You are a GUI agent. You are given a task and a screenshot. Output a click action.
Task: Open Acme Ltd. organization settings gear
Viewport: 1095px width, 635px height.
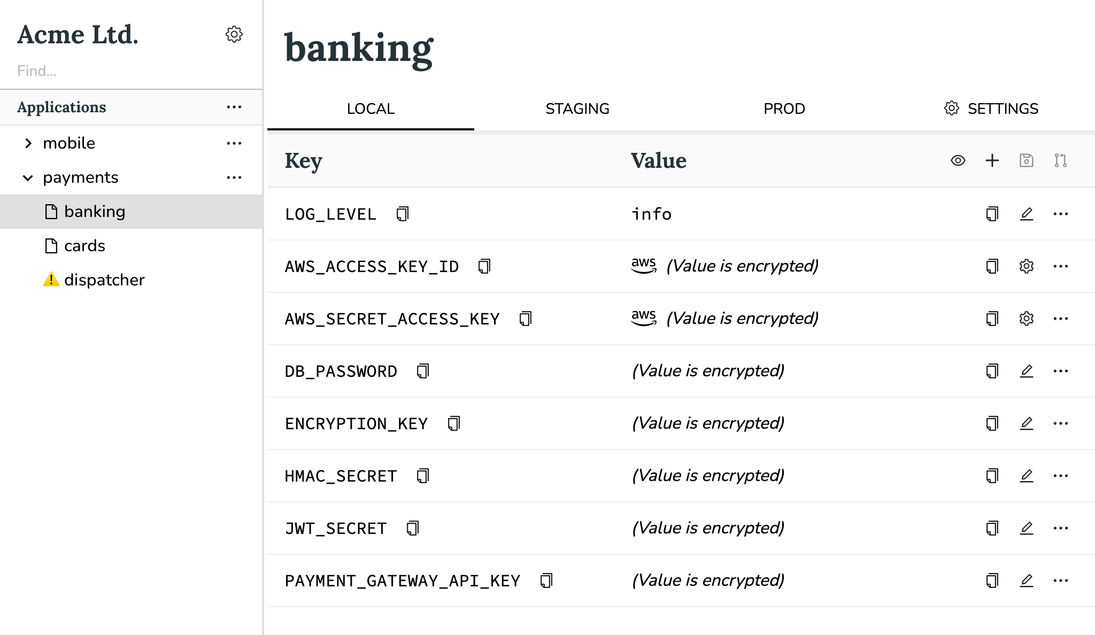tap(234, 34)
